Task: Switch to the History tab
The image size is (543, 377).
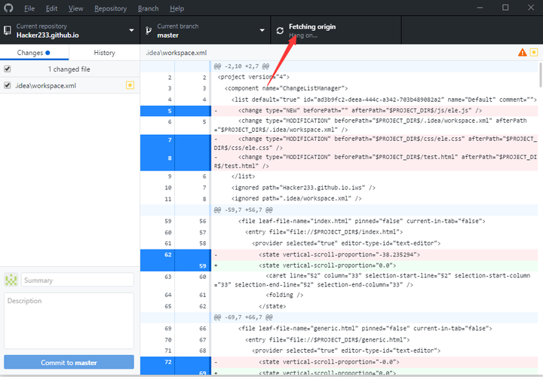Action: [104, 53]
